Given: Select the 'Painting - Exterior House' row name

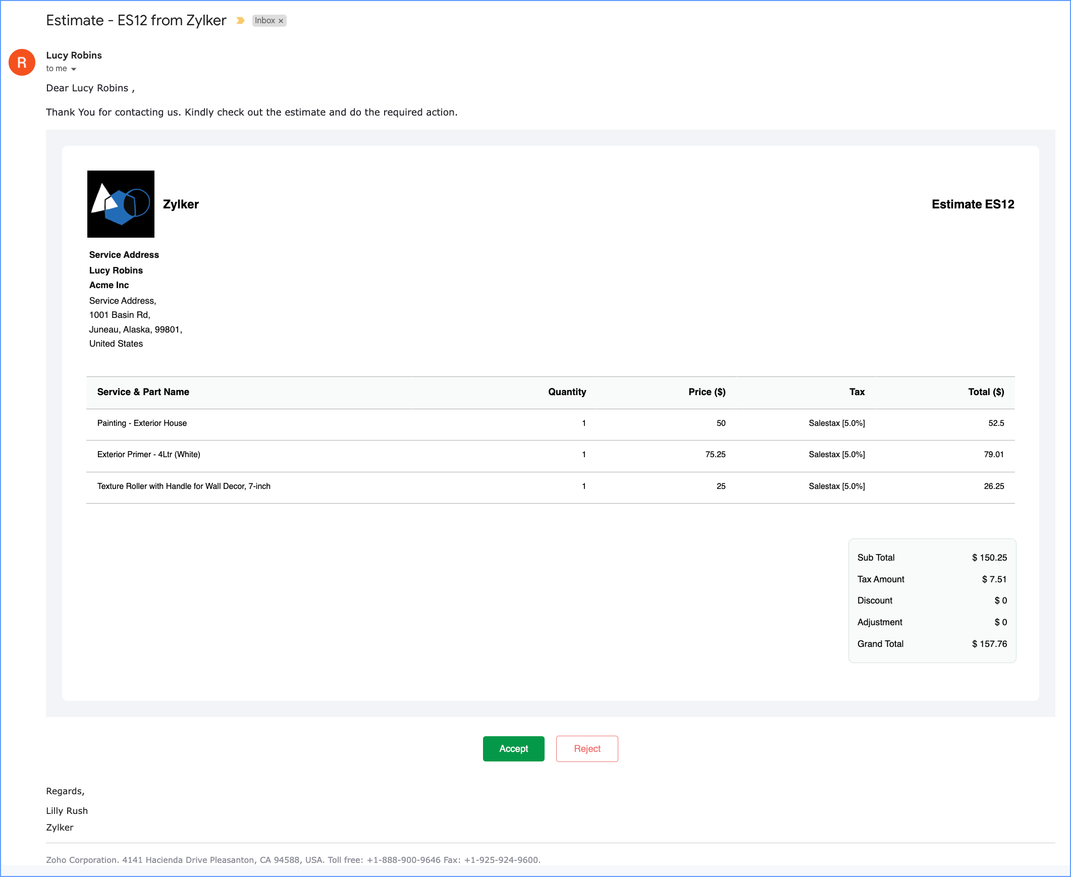Looking at the screenshot, I should click(142, 423).
